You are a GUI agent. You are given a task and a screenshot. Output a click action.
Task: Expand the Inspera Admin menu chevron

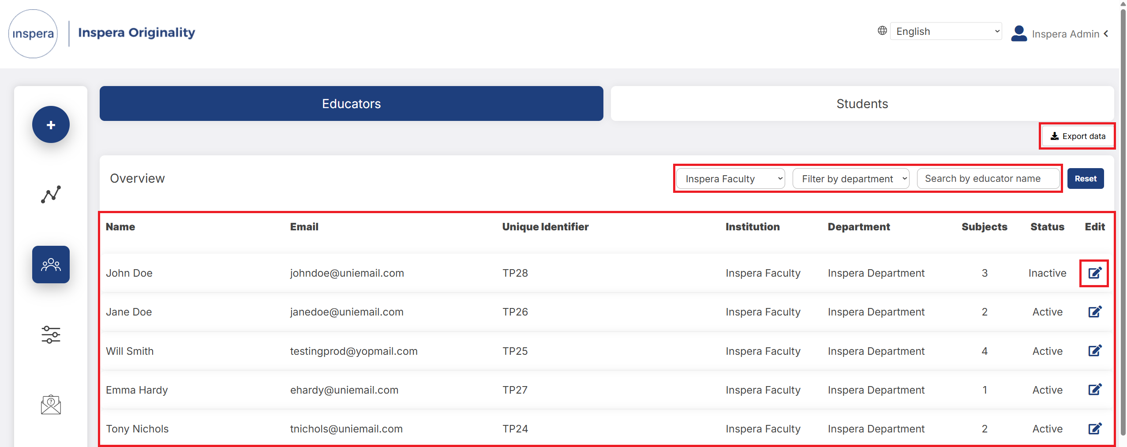tap(1106, 34)
